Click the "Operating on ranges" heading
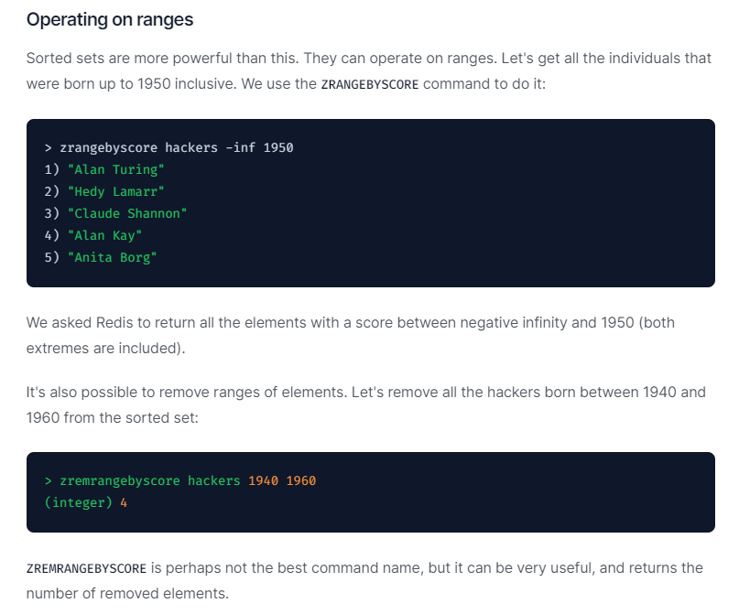 coord(110,19)
